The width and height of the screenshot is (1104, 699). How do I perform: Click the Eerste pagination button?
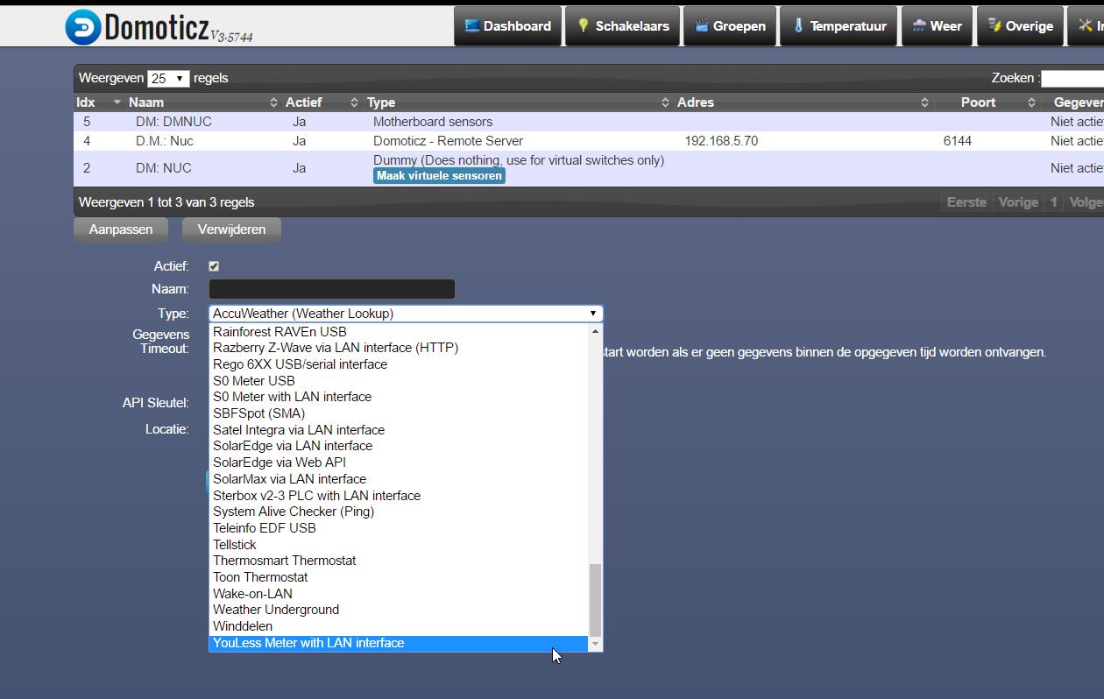tap(966, 202)
